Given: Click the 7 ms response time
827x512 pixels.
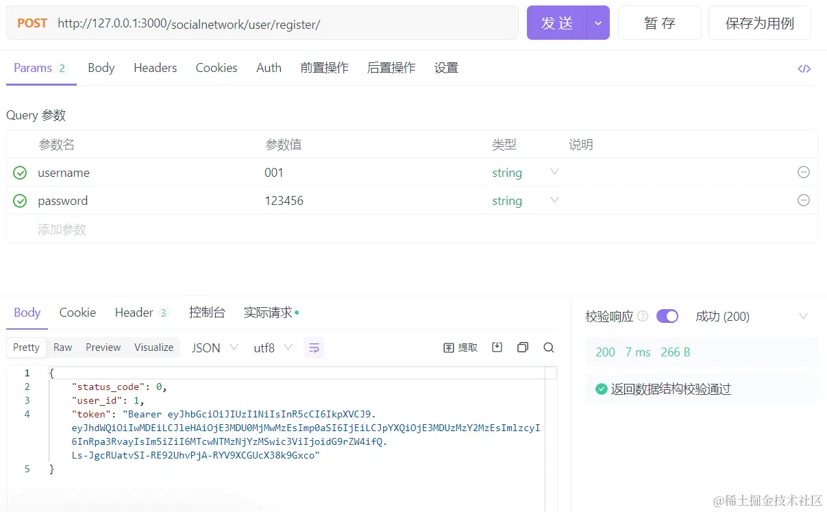Looking at the screenshot, I should tap(638, 352).
